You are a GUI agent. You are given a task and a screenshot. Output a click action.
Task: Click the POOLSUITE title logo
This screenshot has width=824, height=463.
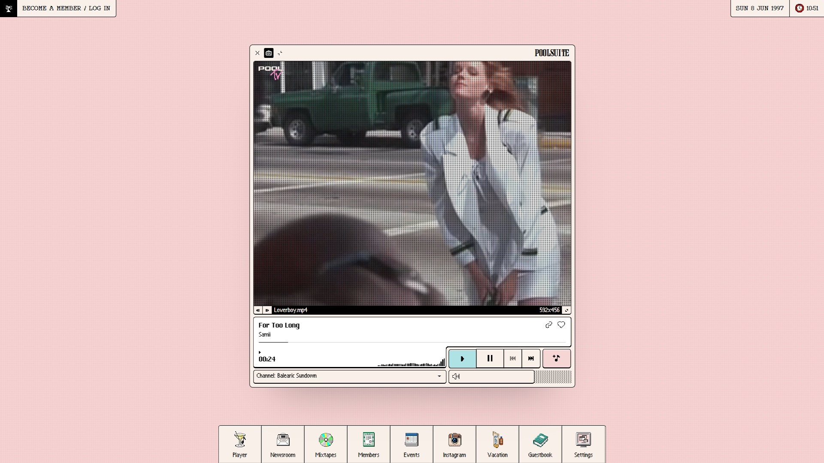[552, 53]
